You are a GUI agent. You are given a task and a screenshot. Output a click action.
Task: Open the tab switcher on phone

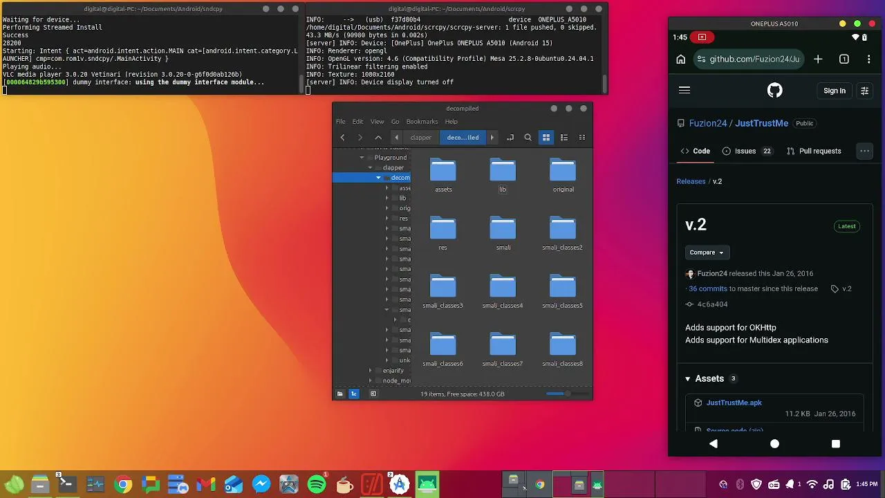click(844, 59)
